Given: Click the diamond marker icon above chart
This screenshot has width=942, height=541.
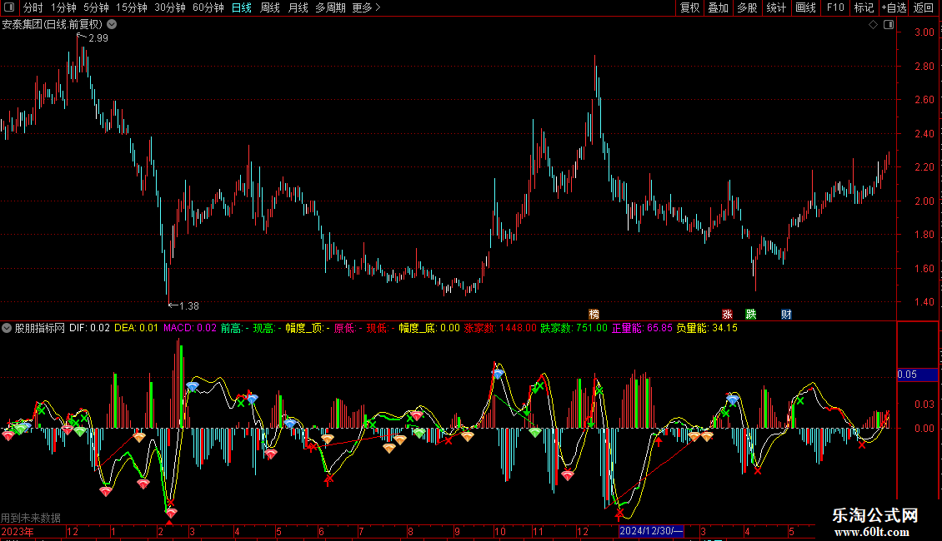Looking at the screenshot, I should 873,25.
